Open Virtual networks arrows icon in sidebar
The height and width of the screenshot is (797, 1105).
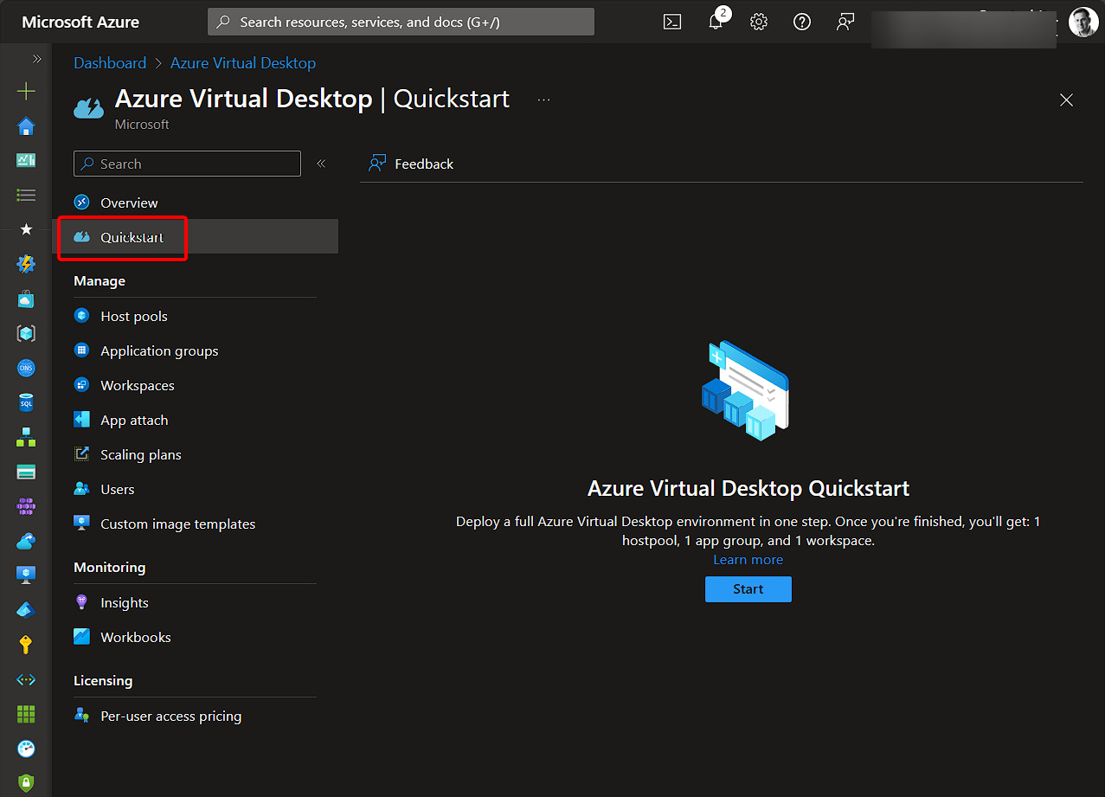[x=26, y=679]
